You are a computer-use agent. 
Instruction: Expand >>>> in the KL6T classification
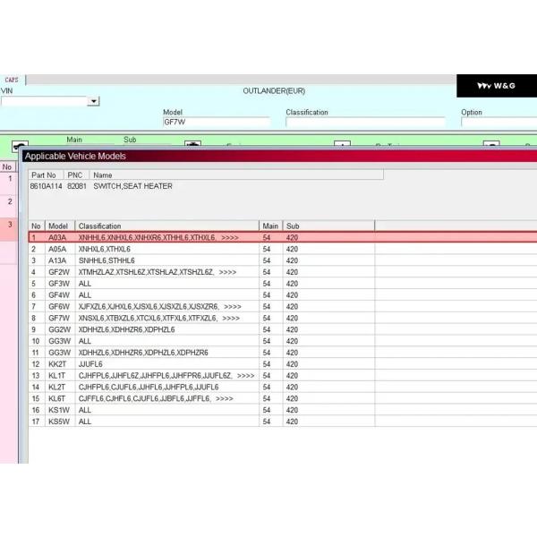coord(225,398)
